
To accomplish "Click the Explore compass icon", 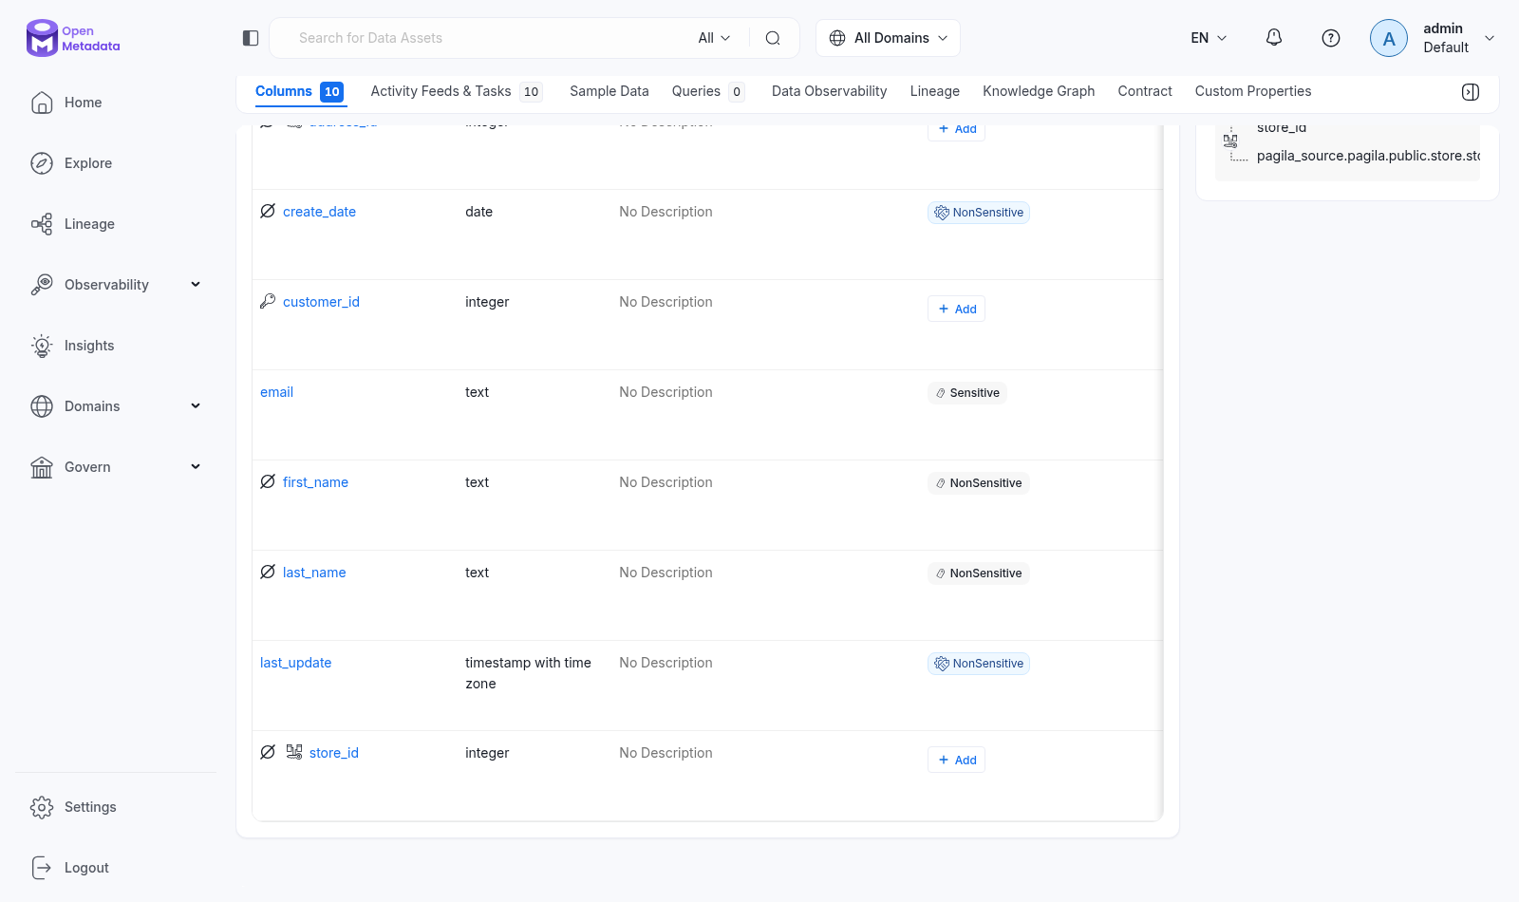I will [x=42, y=163].
